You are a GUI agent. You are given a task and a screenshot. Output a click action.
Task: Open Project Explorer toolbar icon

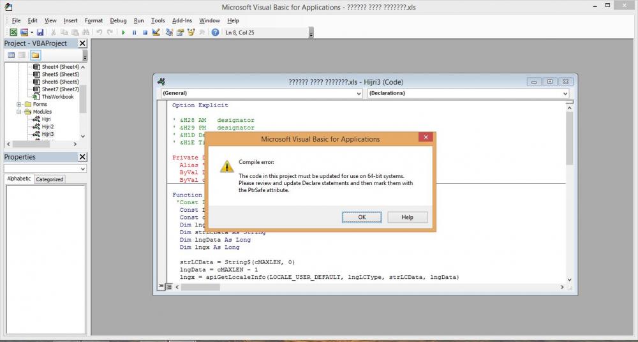tap(169, 33)
